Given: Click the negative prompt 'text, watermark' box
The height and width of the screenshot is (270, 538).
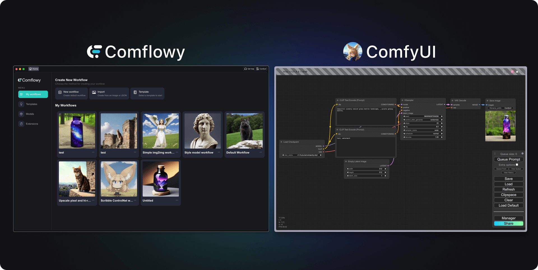Looking at the screenshot, I should pyautogui.click(x=366, y=147).
